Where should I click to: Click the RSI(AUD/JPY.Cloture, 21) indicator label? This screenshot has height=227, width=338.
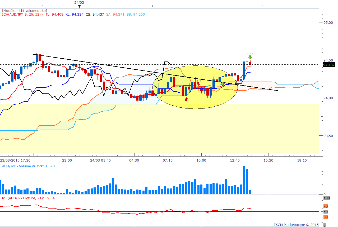click(28, 198)
